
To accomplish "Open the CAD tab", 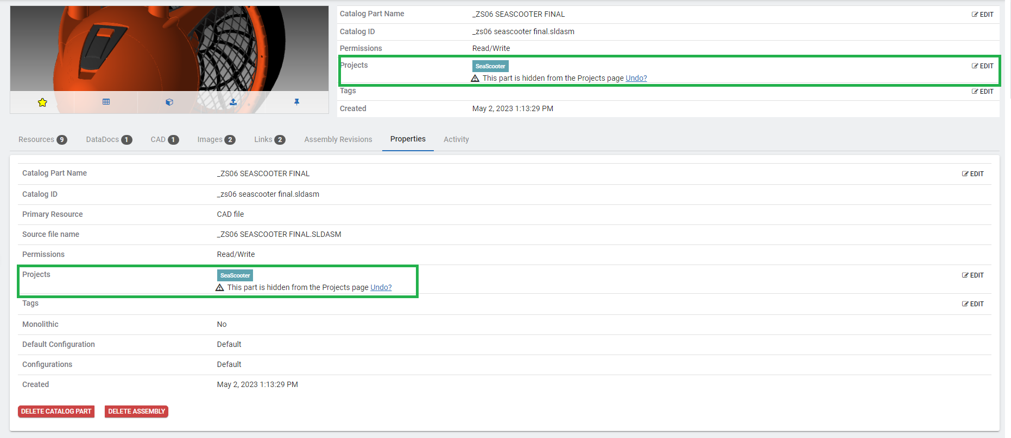I will (x=165, y=140).
